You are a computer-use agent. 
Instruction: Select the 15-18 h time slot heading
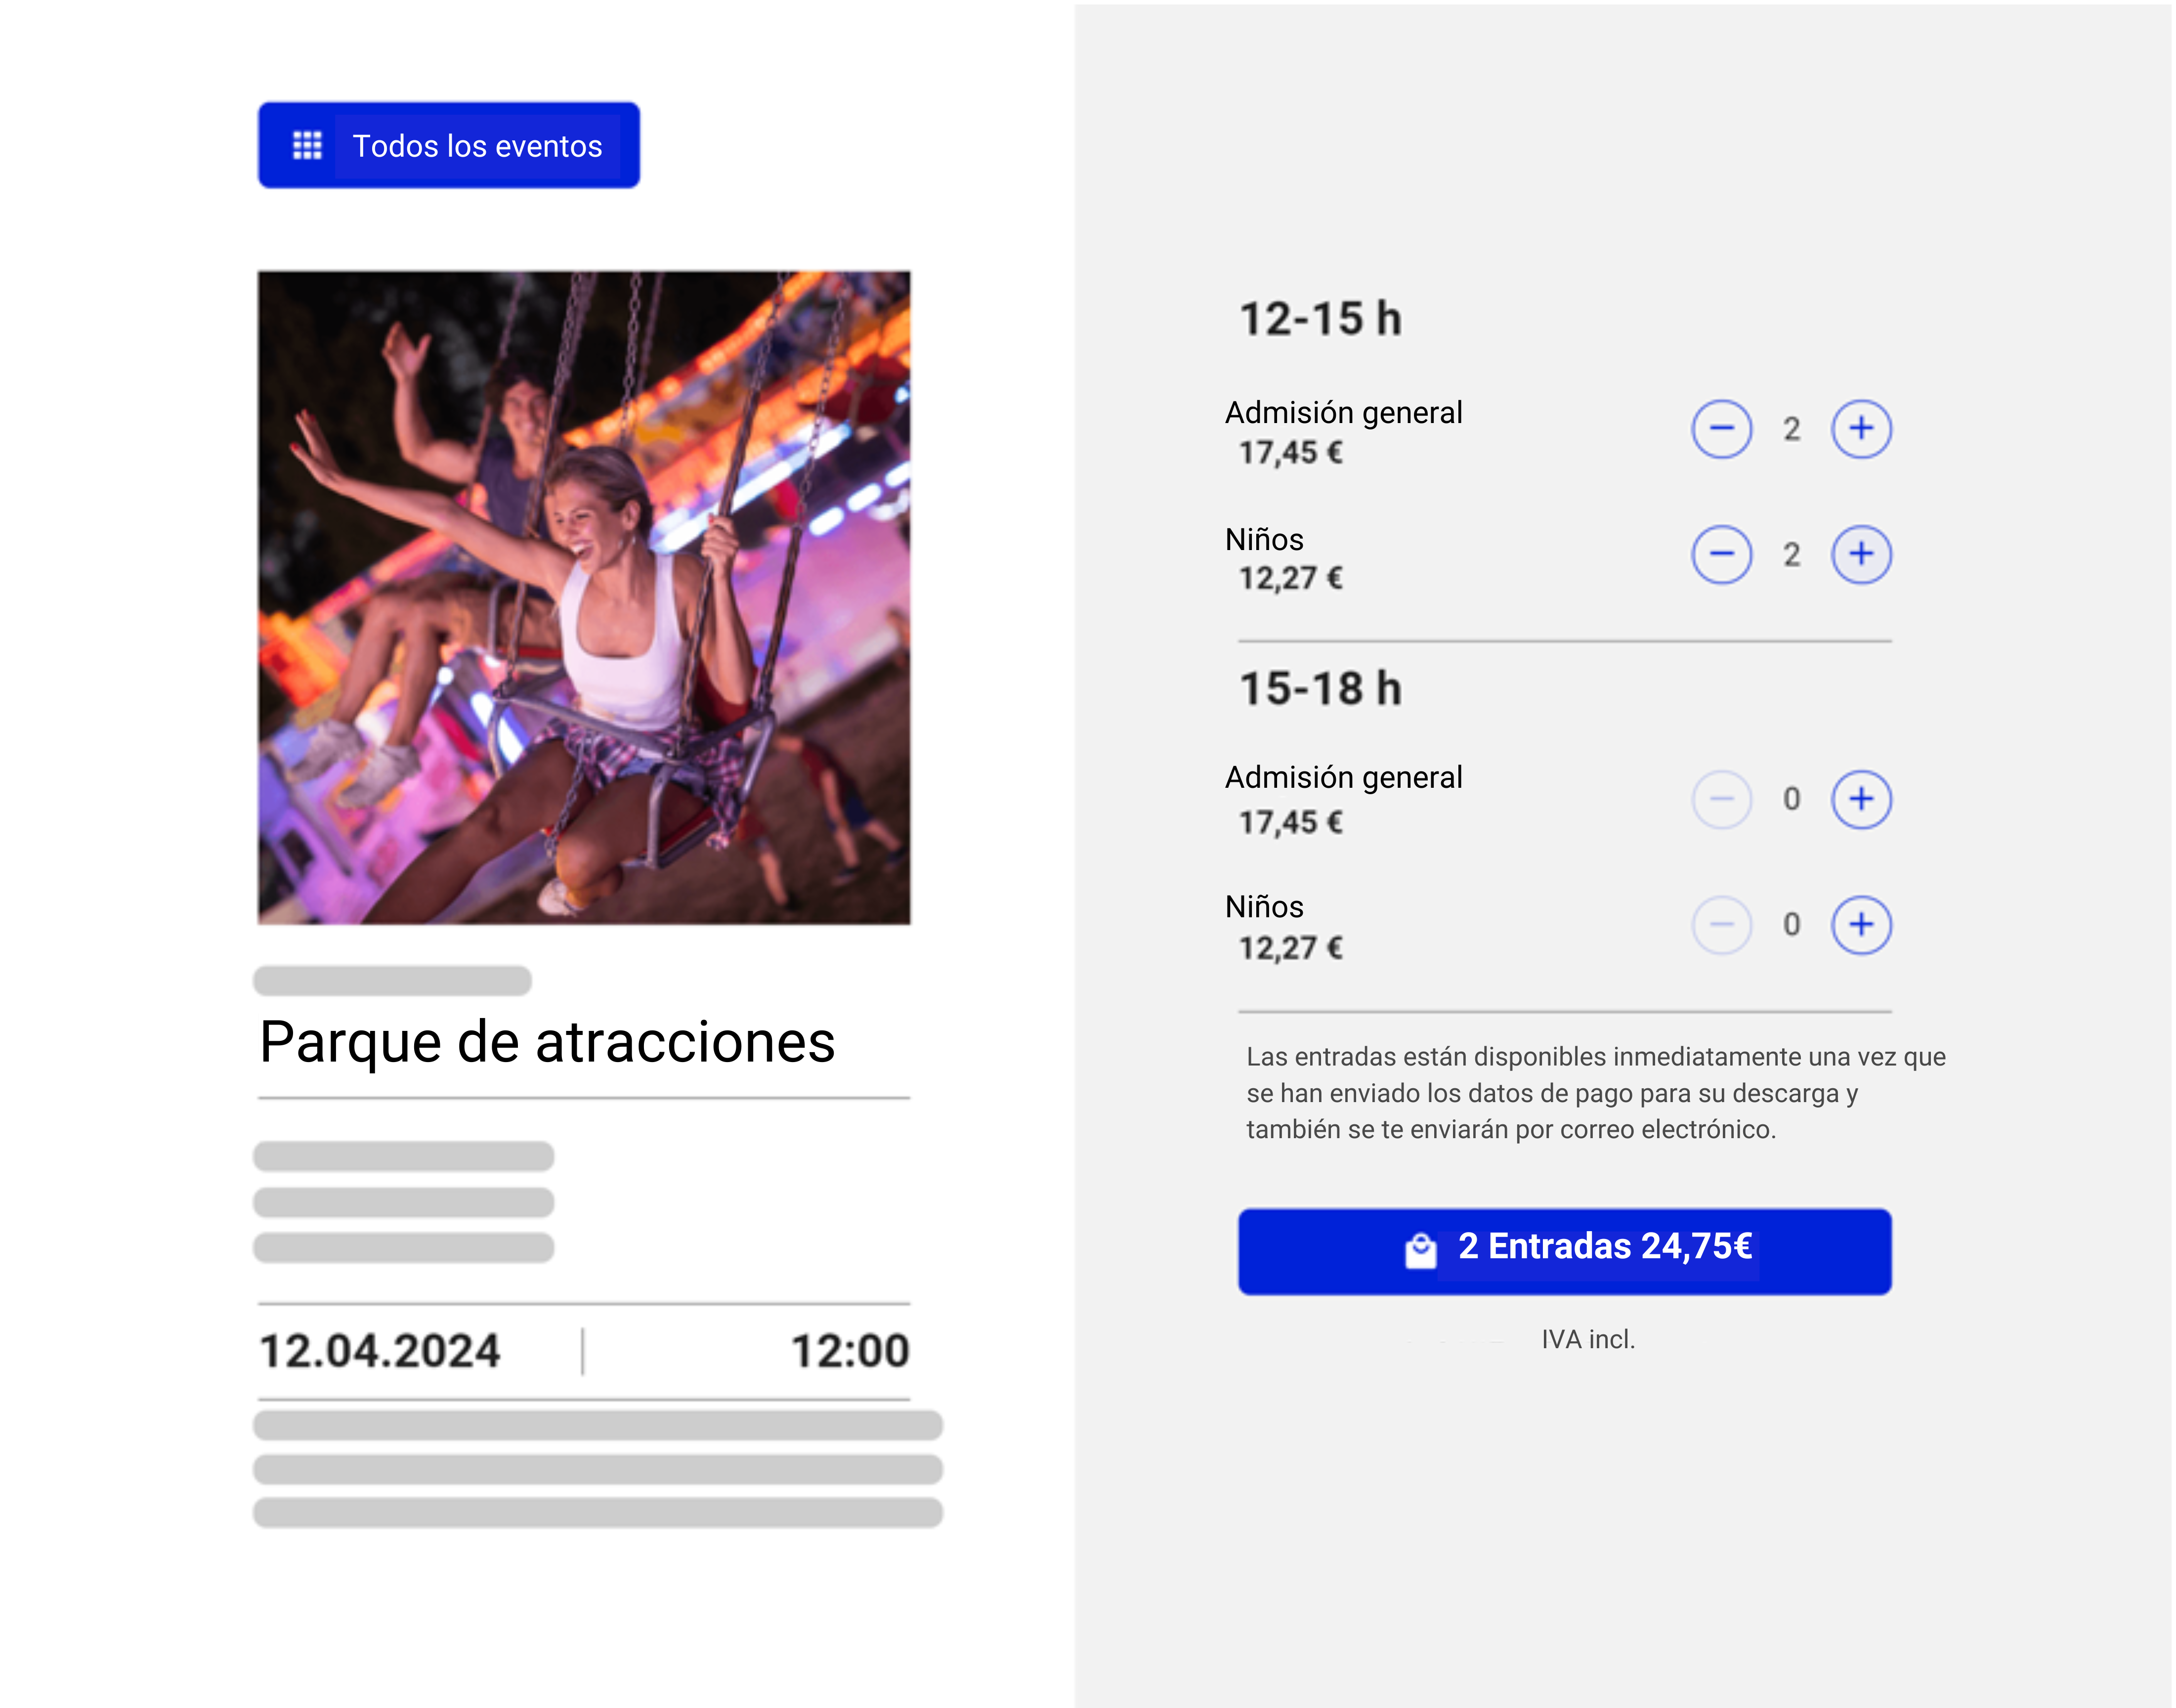pos(1320,688)
